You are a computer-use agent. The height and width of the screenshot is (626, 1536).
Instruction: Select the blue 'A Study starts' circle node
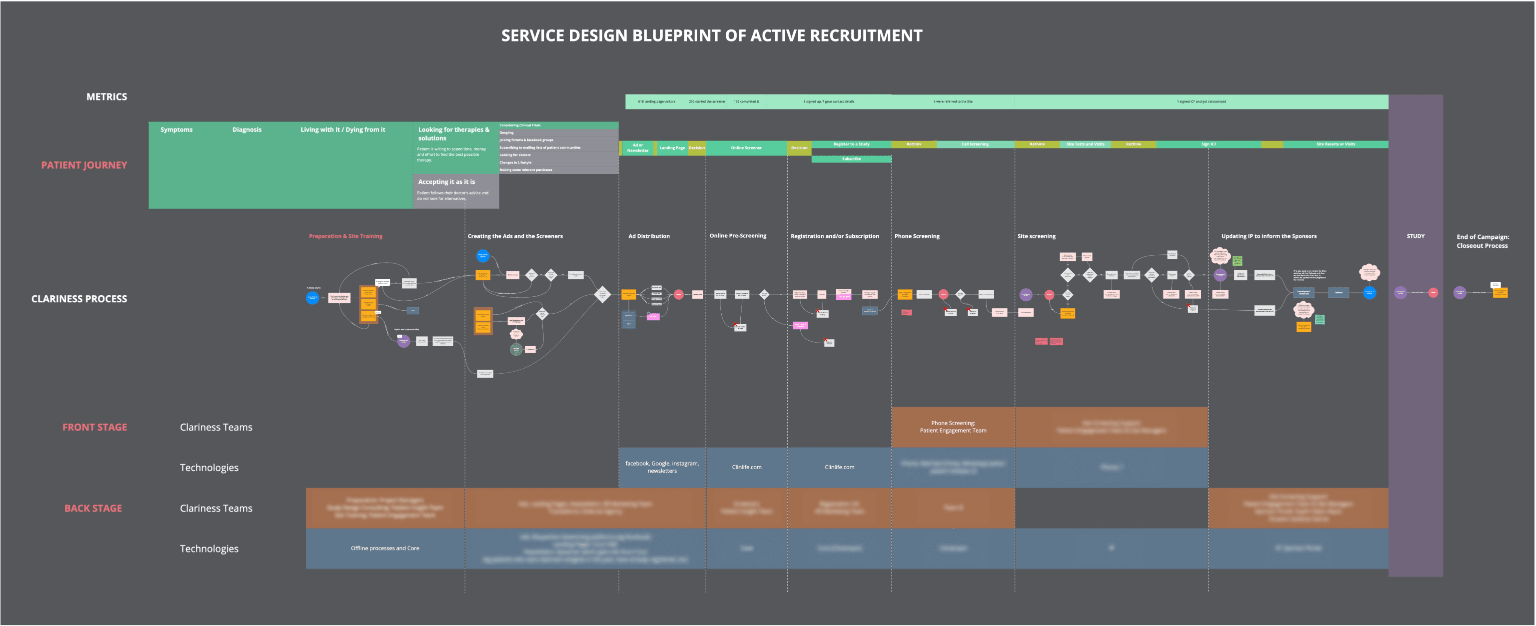[312, 298]
